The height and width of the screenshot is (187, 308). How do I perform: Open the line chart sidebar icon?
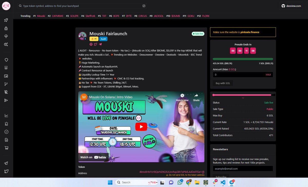click(x=6, y=116)
